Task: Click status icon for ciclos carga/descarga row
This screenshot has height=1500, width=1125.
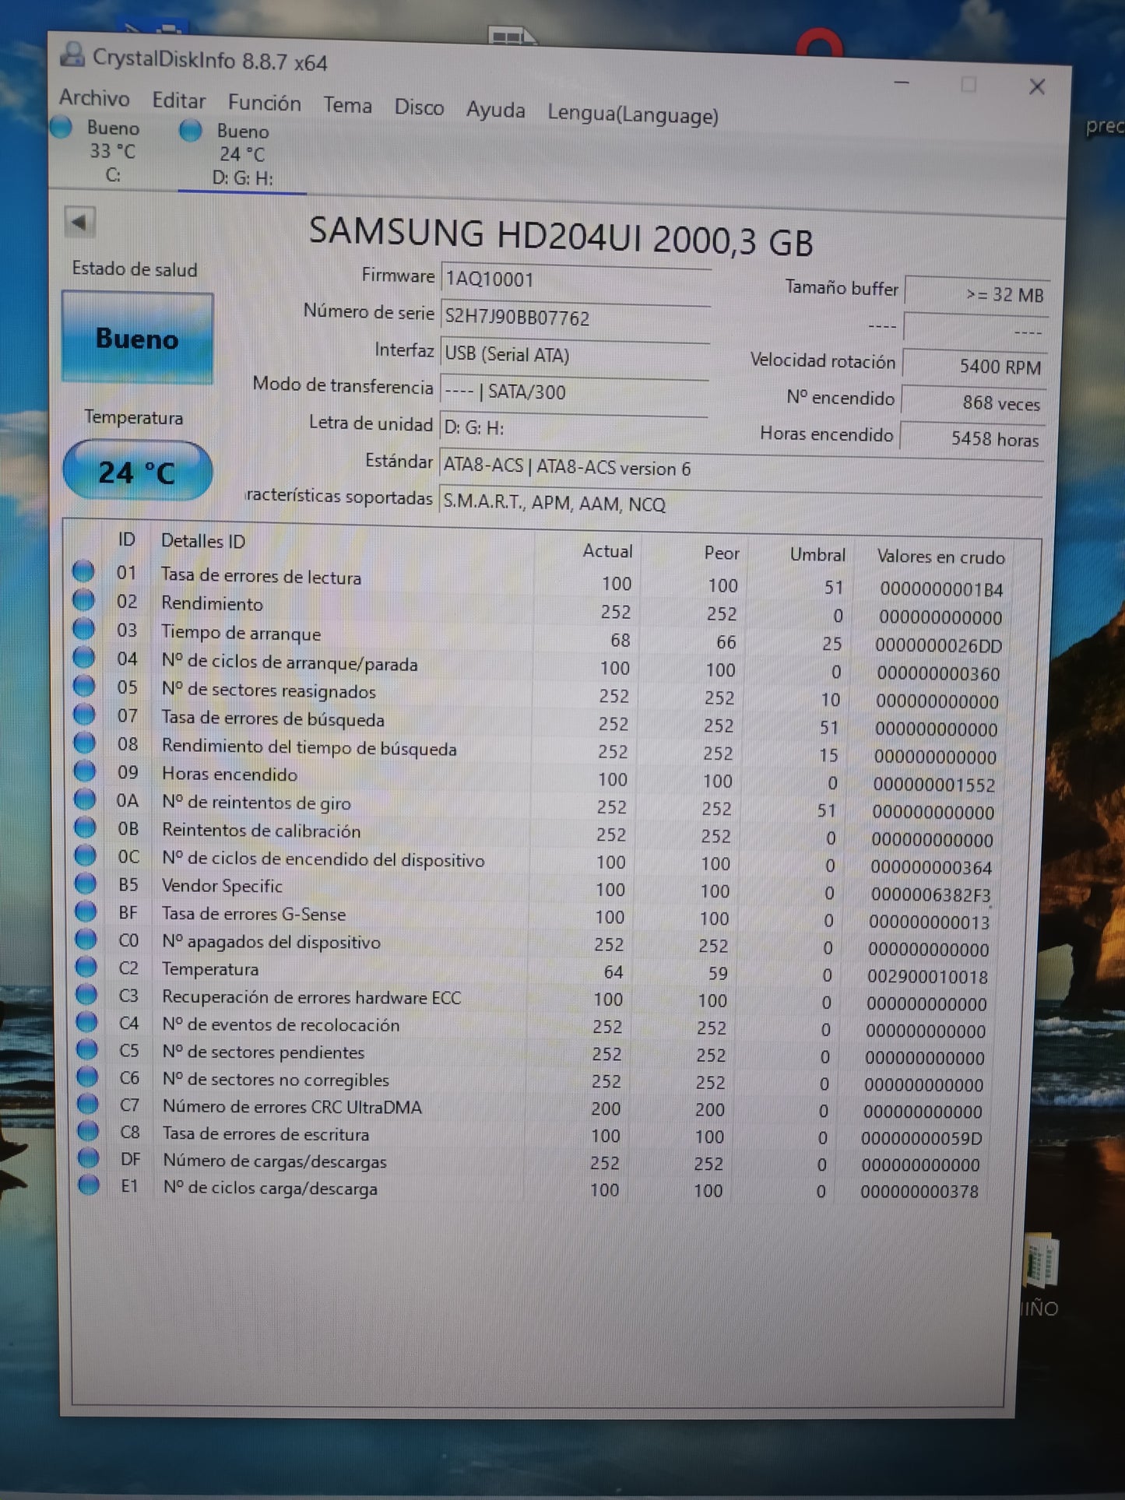Action: [89, 1185]
